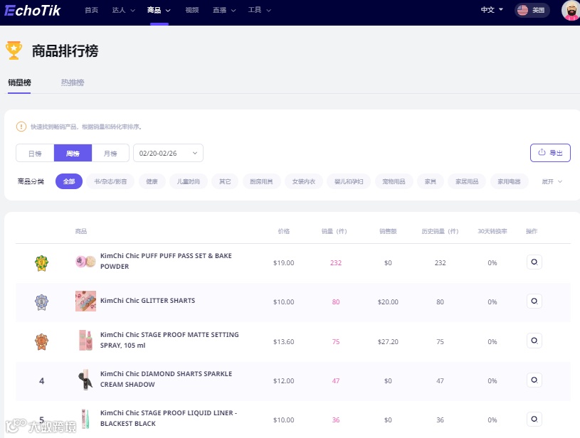Click the EchoTik logo
The image size is (580, 438).
tap(32, 11)
